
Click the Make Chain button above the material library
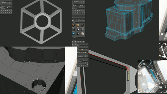click(x=75, y=5)
